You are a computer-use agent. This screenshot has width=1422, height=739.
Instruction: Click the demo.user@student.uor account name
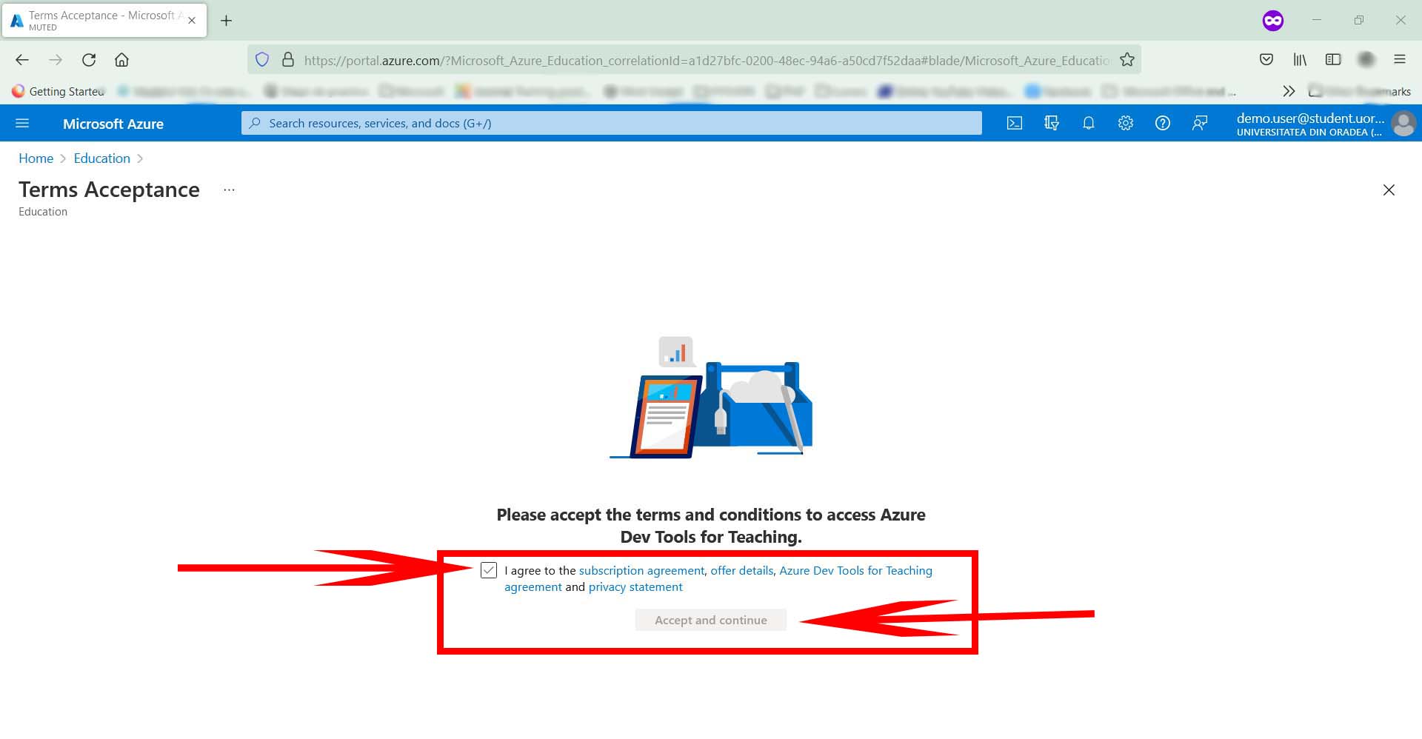tap(1310, 118)
